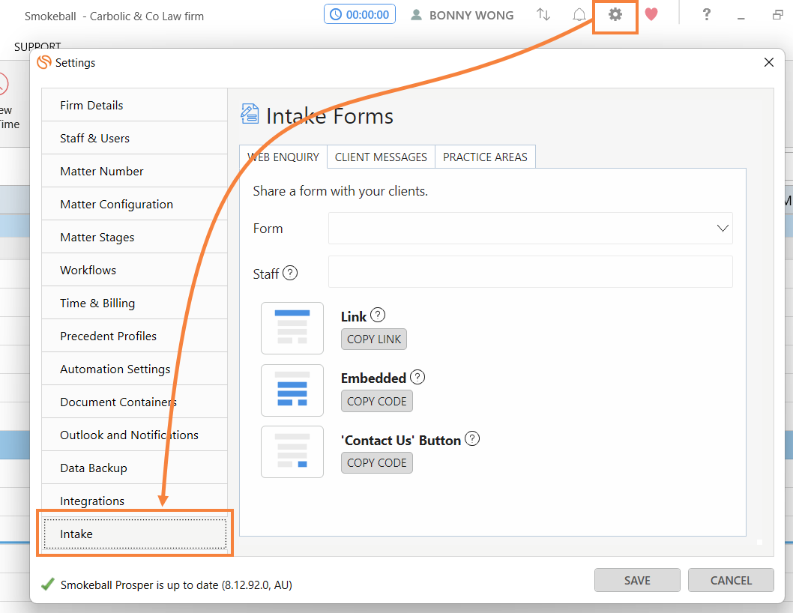Click the Staff input field

tap(531, 271)
